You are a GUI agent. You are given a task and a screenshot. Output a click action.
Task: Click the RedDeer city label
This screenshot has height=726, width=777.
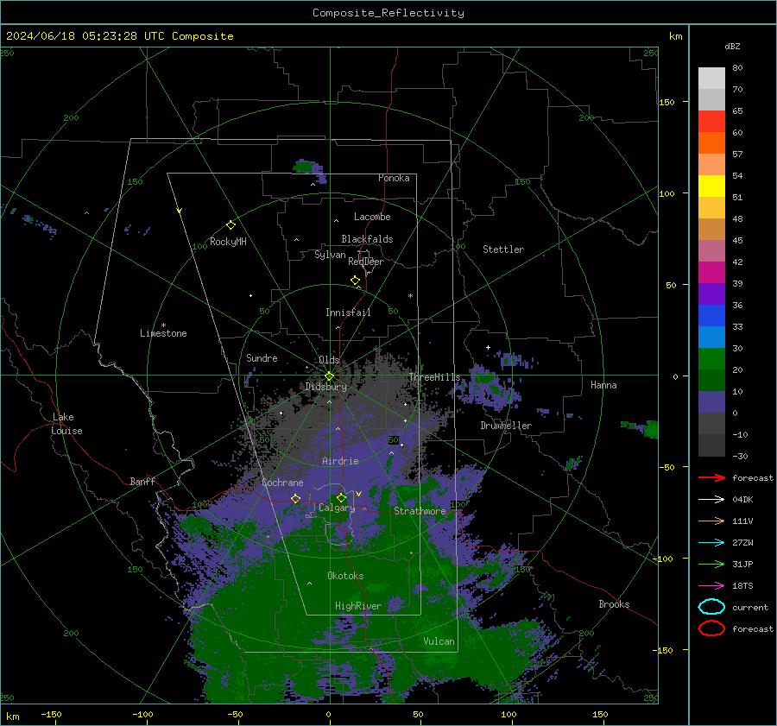pos(366,262)
